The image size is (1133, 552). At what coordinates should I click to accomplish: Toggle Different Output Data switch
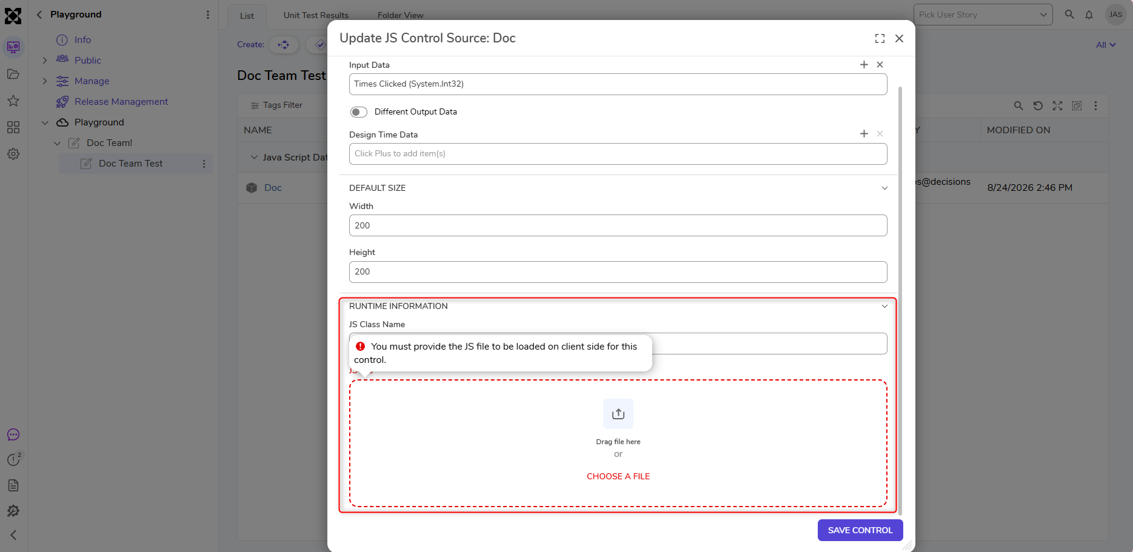click(359, 112)
